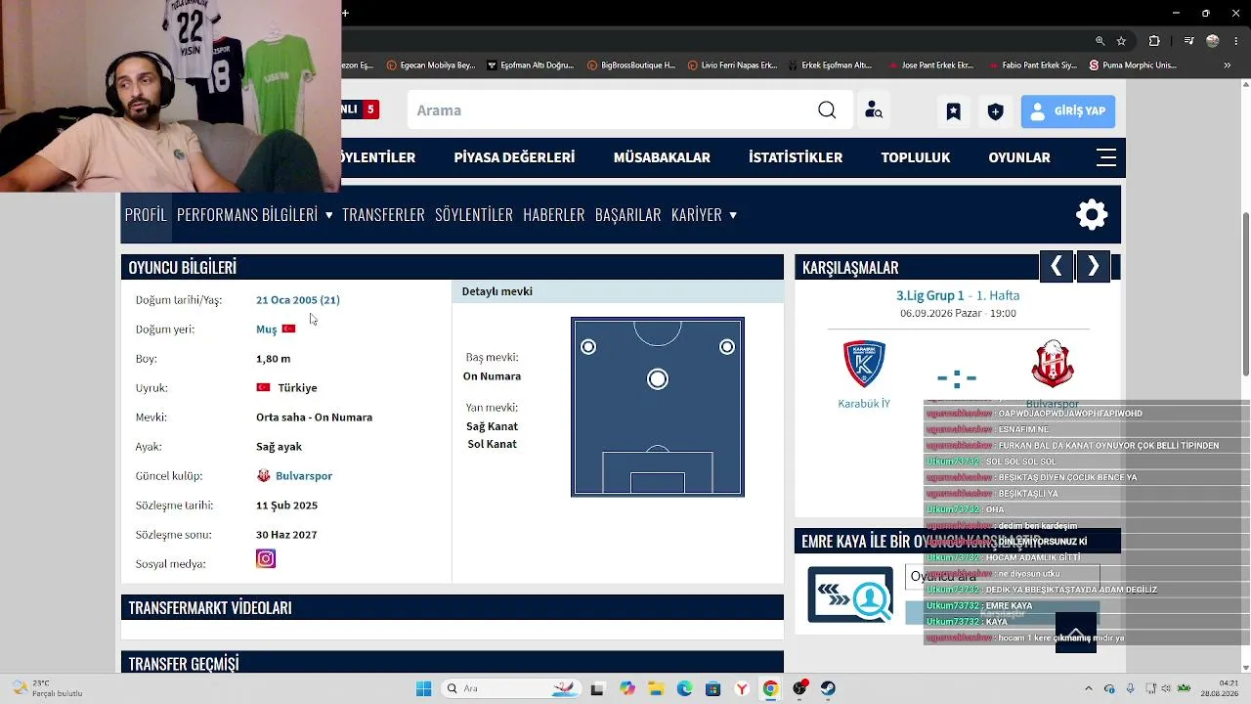
Task: Open Chrome three-dot menu
Action: point(1235,41)
